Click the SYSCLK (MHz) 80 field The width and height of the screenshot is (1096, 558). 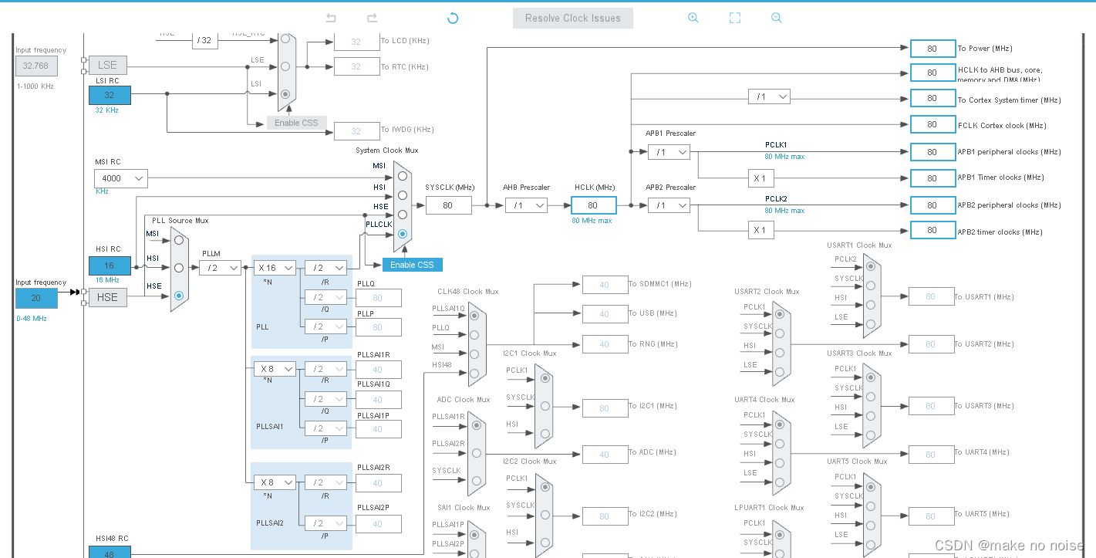point(448,205)
